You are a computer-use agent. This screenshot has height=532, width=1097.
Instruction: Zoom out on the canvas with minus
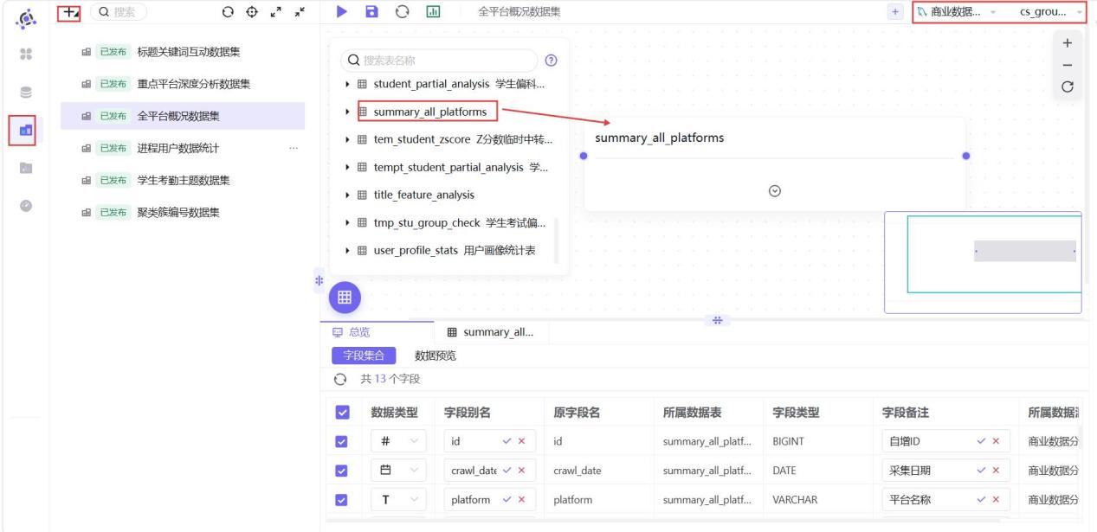(1067, 65)
